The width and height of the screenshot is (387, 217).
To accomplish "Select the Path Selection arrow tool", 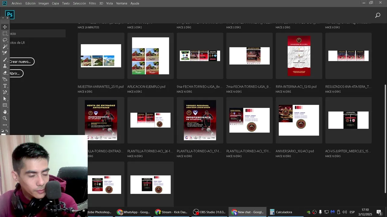I will pos(5,99).
